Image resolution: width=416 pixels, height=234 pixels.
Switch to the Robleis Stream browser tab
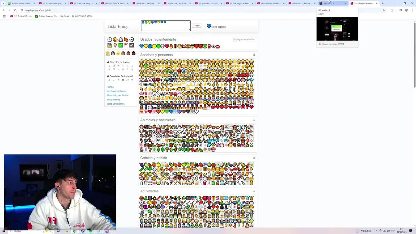(x=21, y=3)
